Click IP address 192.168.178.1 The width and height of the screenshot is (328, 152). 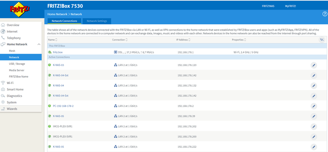point(186,52)
